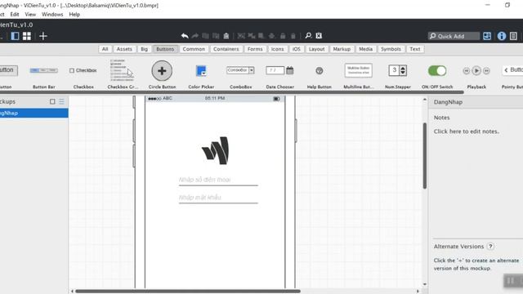The image size is (523, 294).
Task: Switch to the Icons library category
Action: tap(278, 49)
